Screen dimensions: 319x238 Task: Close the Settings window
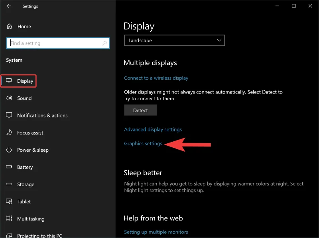310,6
